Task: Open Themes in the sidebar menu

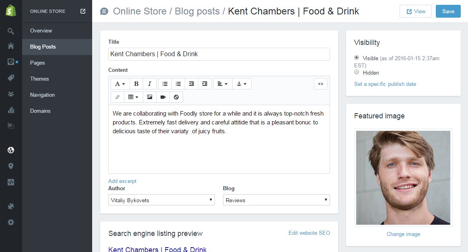Action: (x=39, y=79)
